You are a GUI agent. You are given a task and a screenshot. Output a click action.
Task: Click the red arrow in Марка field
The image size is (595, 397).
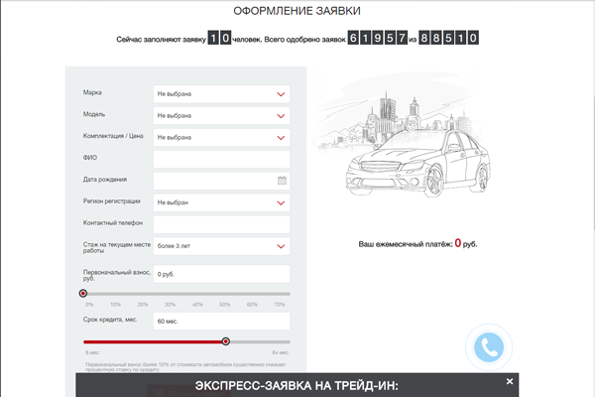tap(281, 94)
